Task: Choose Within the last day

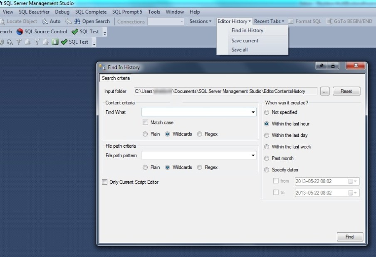Action: pos(267,135)
